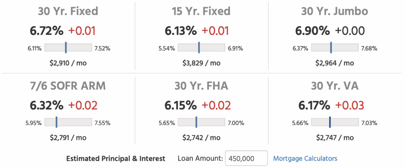This screenshot has height=168, width=406.
Task: Click the Loan Amount input field
Action: pyautogui.click(x=246, y=158)
